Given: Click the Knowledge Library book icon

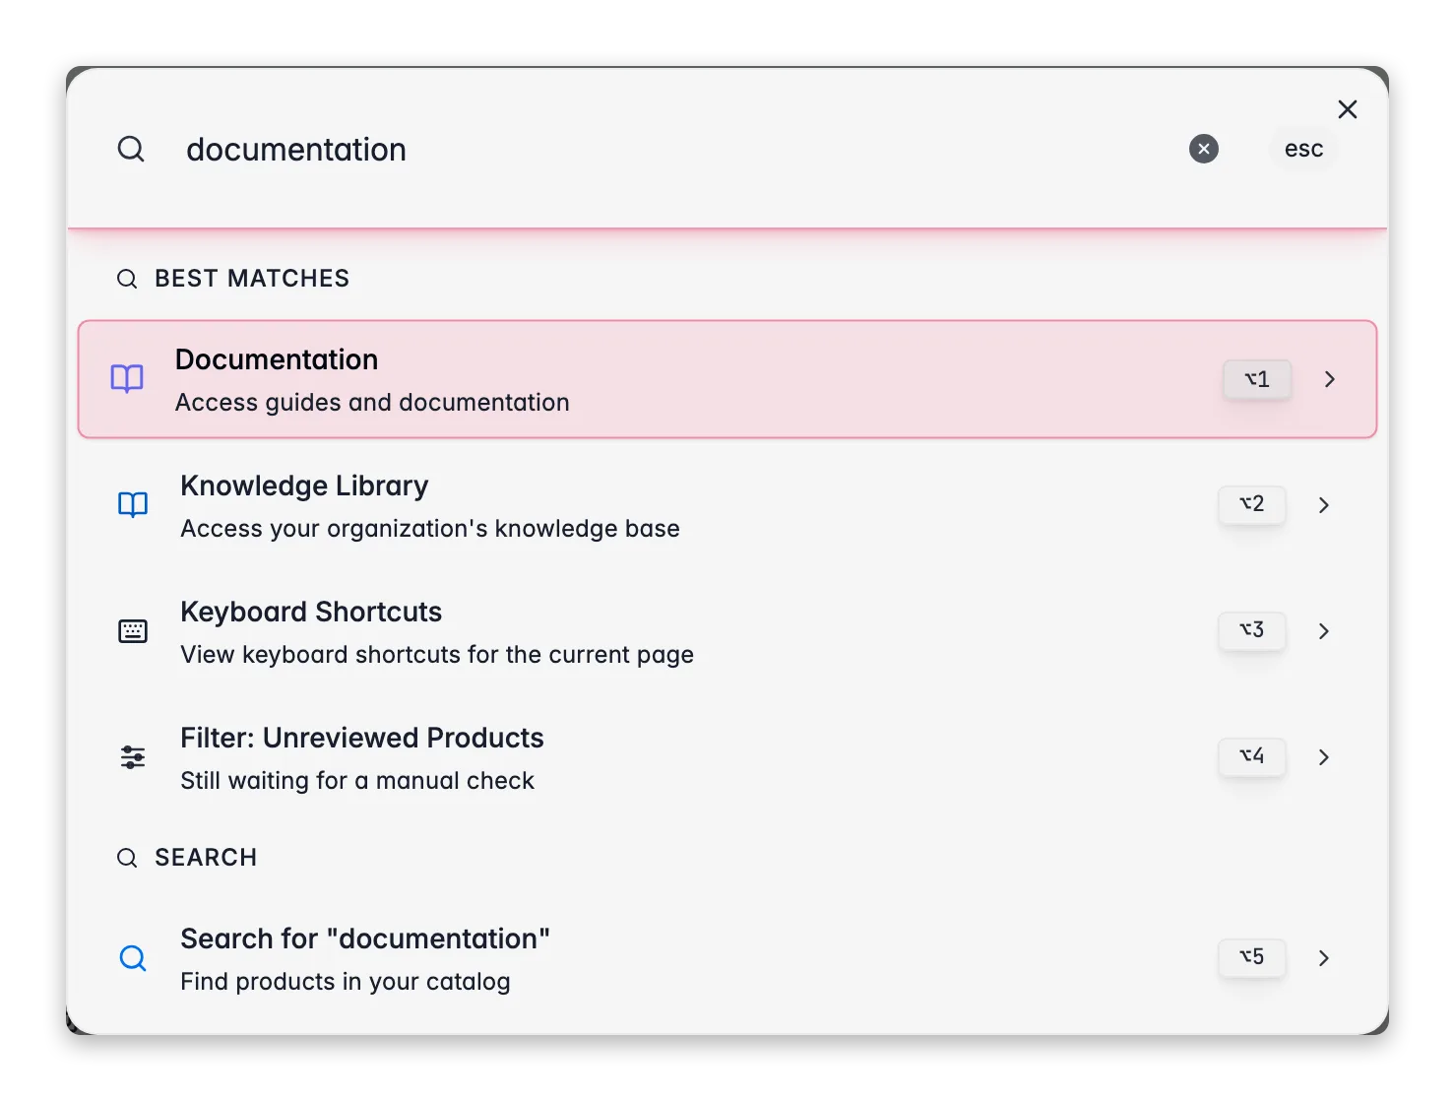Looking at the screenshot, I should (133, 505).
